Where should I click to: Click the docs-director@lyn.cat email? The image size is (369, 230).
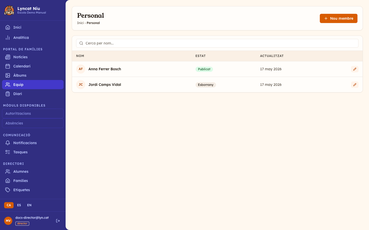[x=32, y=218]
